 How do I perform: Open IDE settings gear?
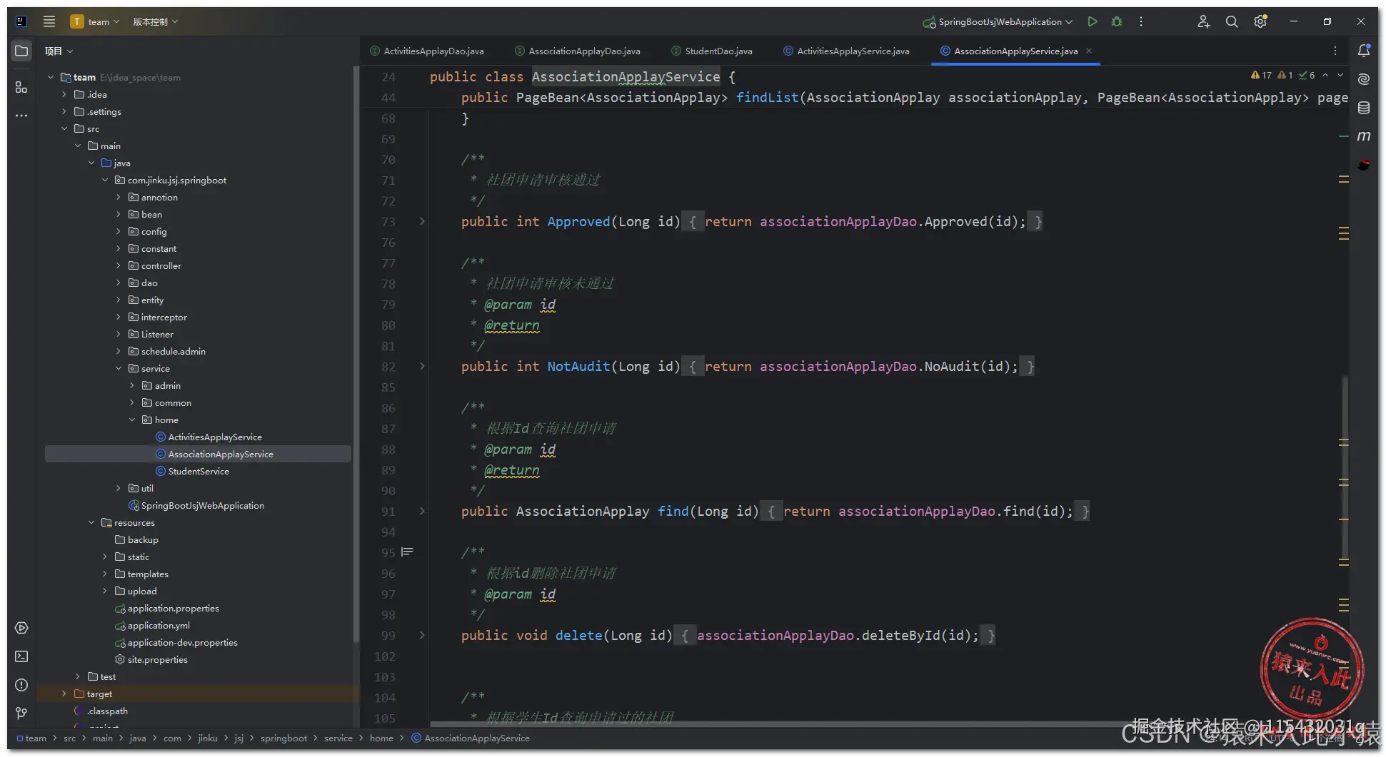(x=1261, y=21)
